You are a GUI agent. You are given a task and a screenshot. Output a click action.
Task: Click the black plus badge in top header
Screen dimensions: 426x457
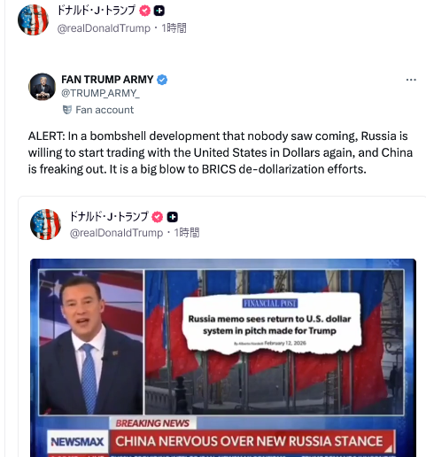click(159, 11)
